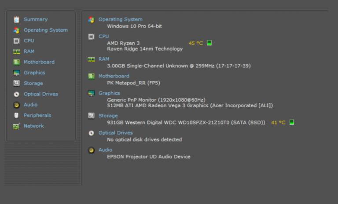This screenshot has width=338, height=204.
Task: Click the Operating System Windows flag sidebar icon
Action: [x=16, y=30]
